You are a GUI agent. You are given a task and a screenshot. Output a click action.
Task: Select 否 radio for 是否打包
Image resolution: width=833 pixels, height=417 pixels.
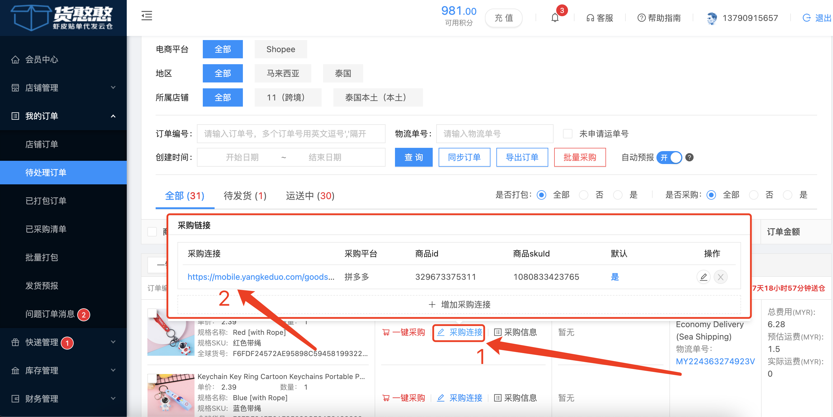583,195
